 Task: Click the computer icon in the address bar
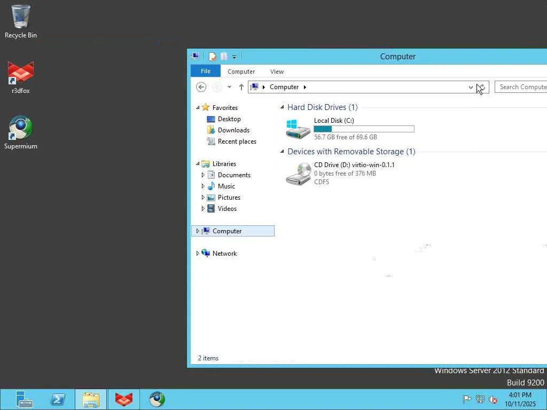(x=254, y=87)
